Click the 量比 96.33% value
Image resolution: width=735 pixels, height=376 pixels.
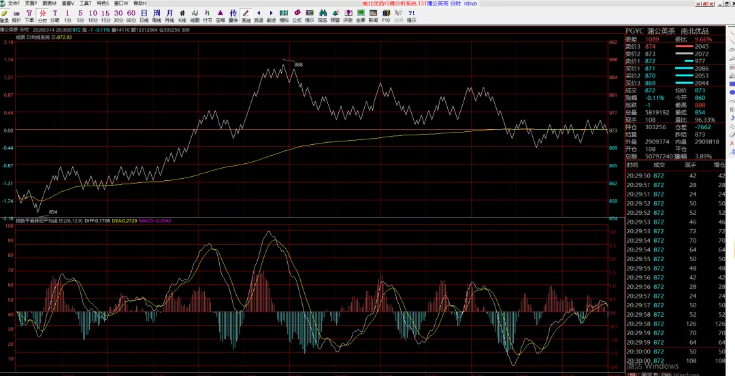(704, 120)
